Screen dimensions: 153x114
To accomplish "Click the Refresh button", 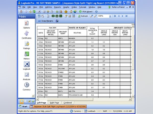I will [x=83, y=16].
